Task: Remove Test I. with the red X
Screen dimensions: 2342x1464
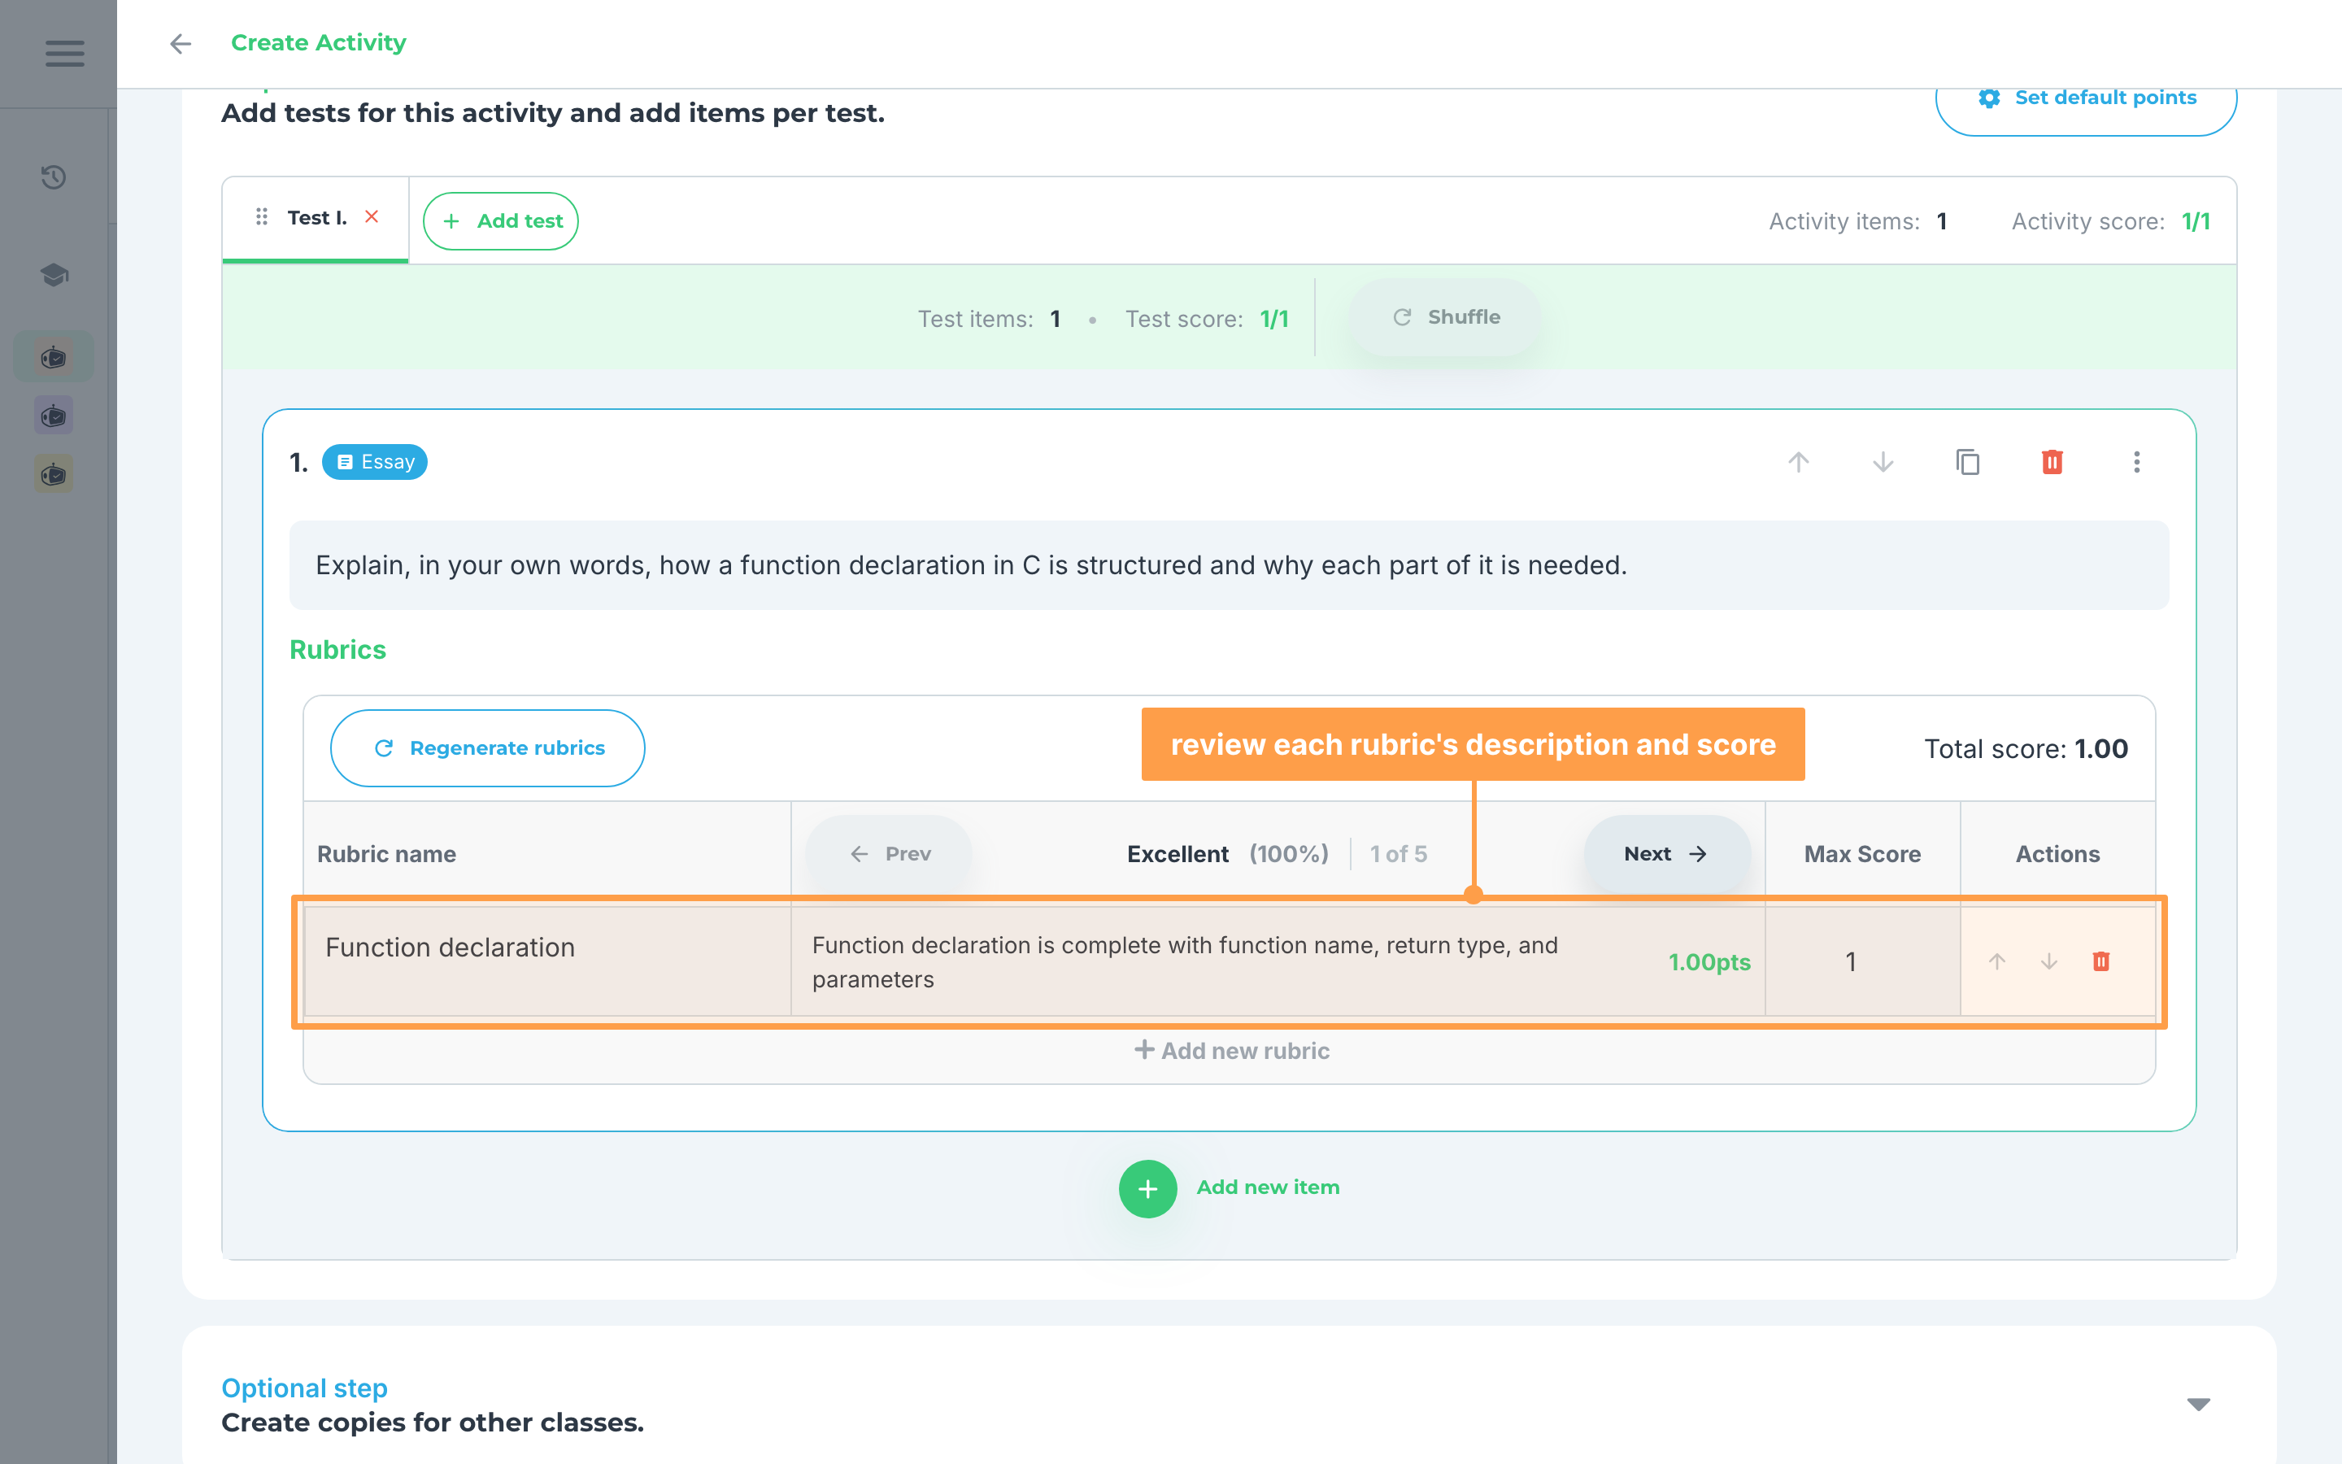Action: click(x=372, y=217)
